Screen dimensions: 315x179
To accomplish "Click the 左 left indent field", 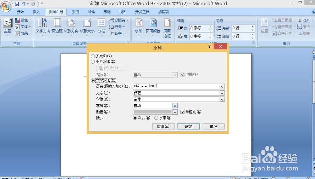I will tap(199, 28).
